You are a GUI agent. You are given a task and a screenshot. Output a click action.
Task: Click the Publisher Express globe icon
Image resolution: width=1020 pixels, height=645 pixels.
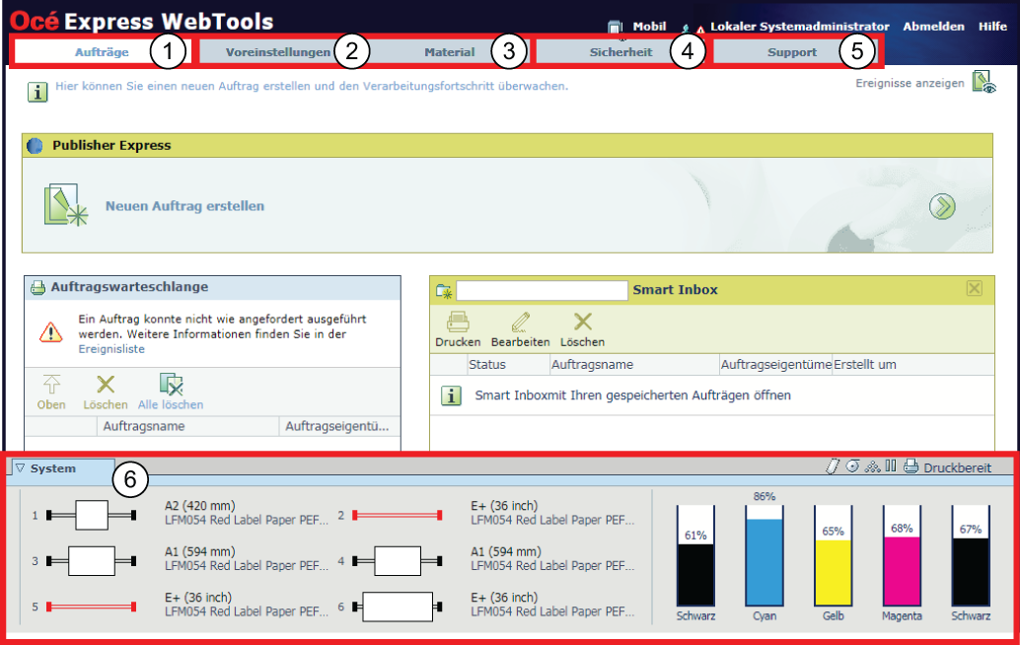click(x=36, y=146)
